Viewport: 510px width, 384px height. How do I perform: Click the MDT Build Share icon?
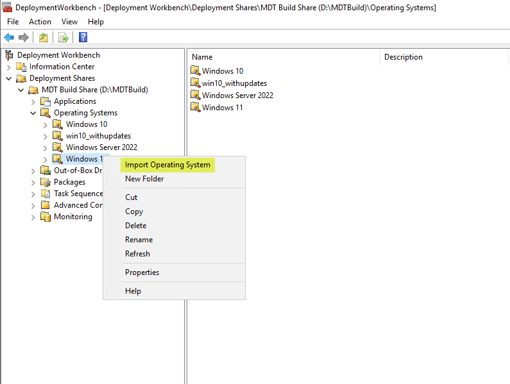(x=33, y=90)
